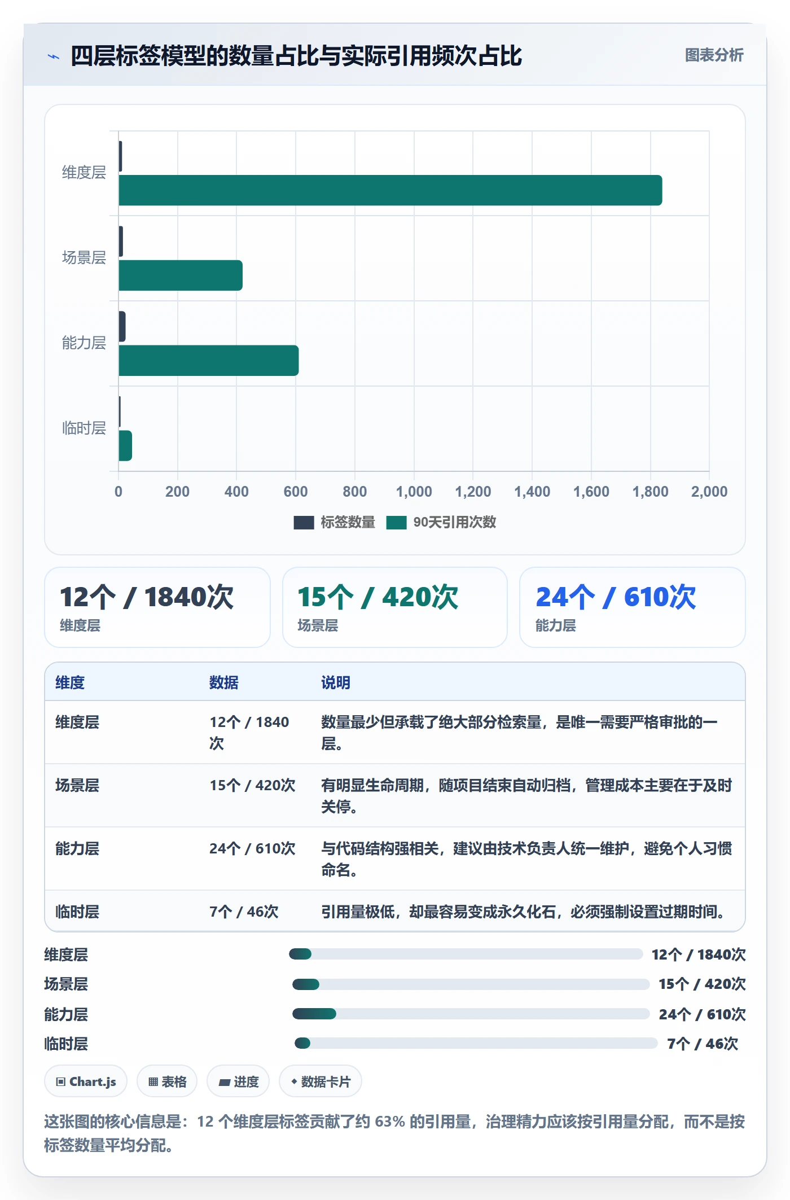Click the 临时层 green usage bar in chart

125,446
